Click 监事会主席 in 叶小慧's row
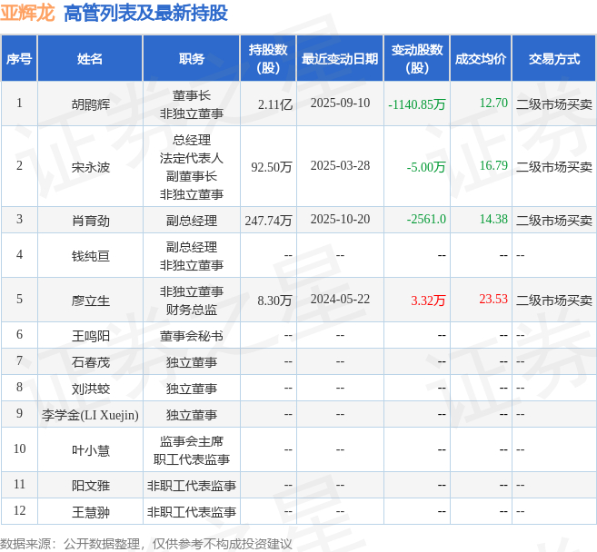 pyautogui.click(x=192, y=441)
